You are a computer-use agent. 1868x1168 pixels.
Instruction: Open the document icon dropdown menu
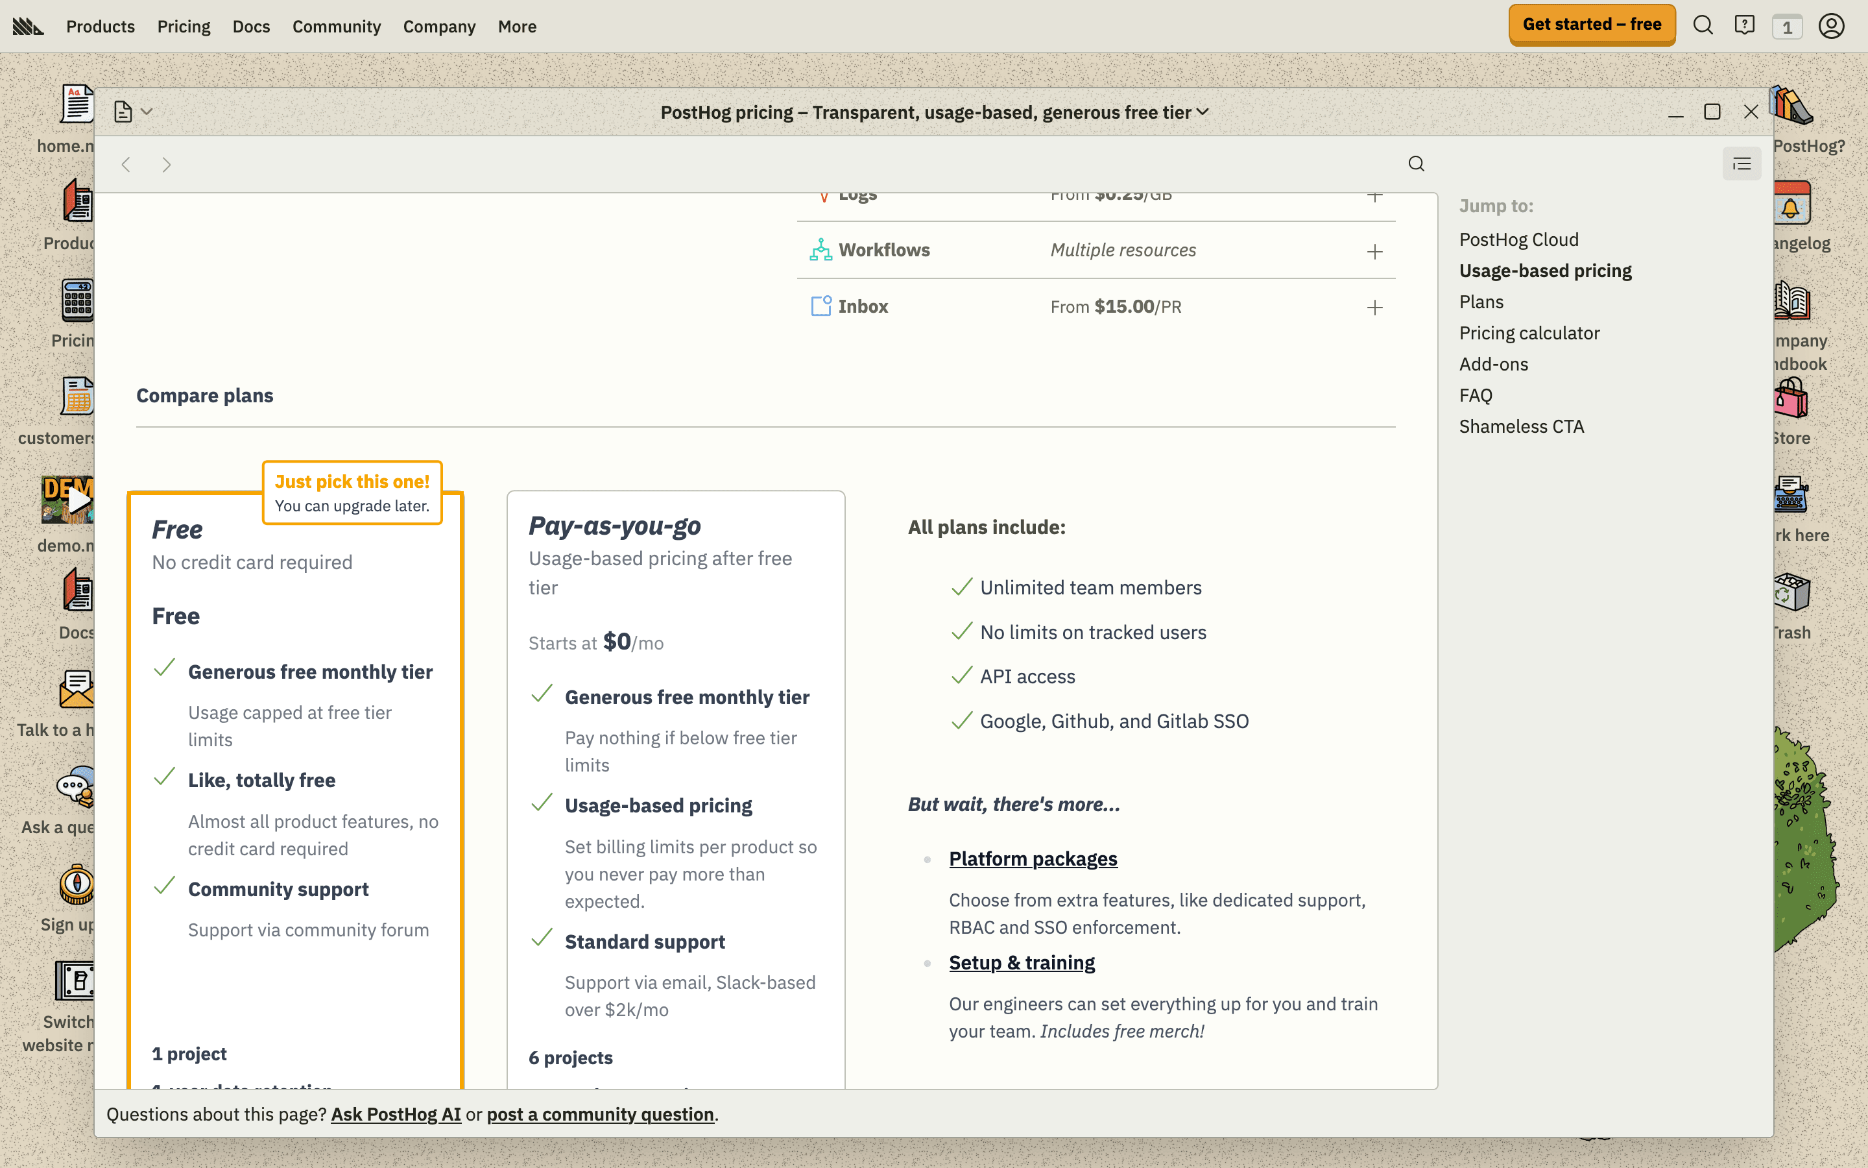(133, 112)
